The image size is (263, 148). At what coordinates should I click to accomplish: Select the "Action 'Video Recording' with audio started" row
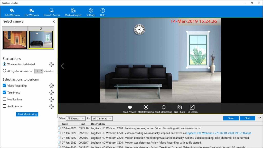pos(160,143)
